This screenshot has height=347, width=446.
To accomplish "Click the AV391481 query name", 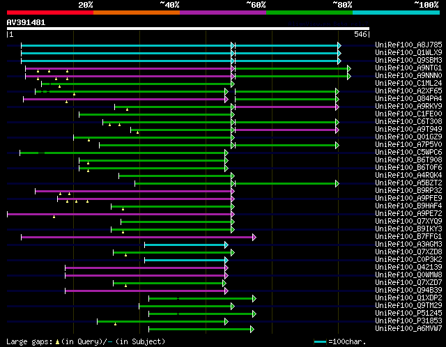I will (26, 22).
